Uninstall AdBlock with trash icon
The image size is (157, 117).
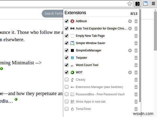(136, 21)
